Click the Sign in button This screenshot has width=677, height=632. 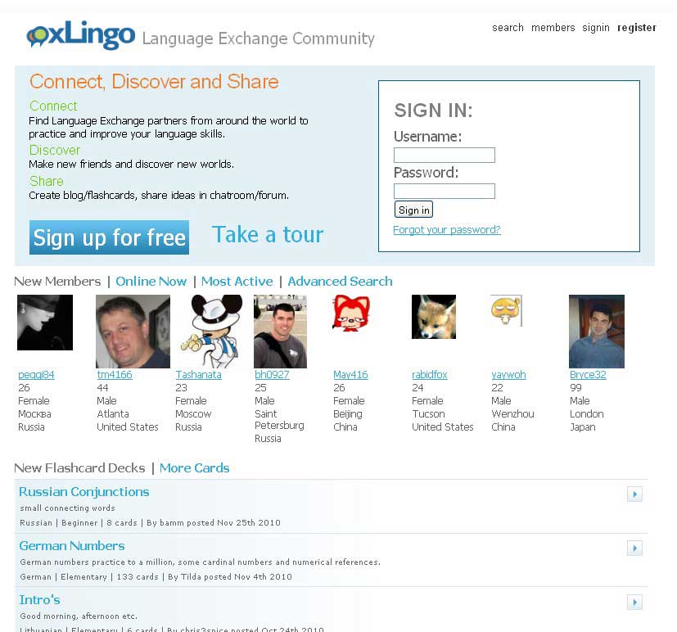(413, 210)
